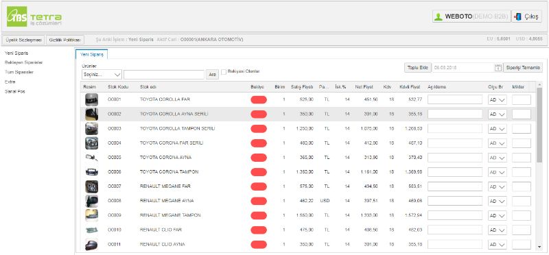Open the Üyelik Sözleşmesi agreement
Image resolution: width=549 pixels, height=255 pixels.
[23, 40]
